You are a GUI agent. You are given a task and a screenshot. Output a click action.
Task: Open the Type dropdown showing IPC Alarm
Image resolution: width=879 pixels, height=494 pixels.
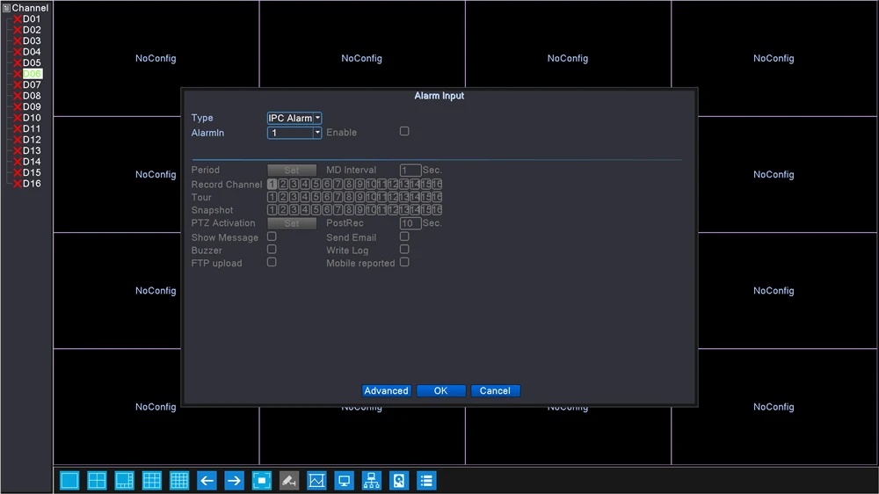tap(294, 118)
